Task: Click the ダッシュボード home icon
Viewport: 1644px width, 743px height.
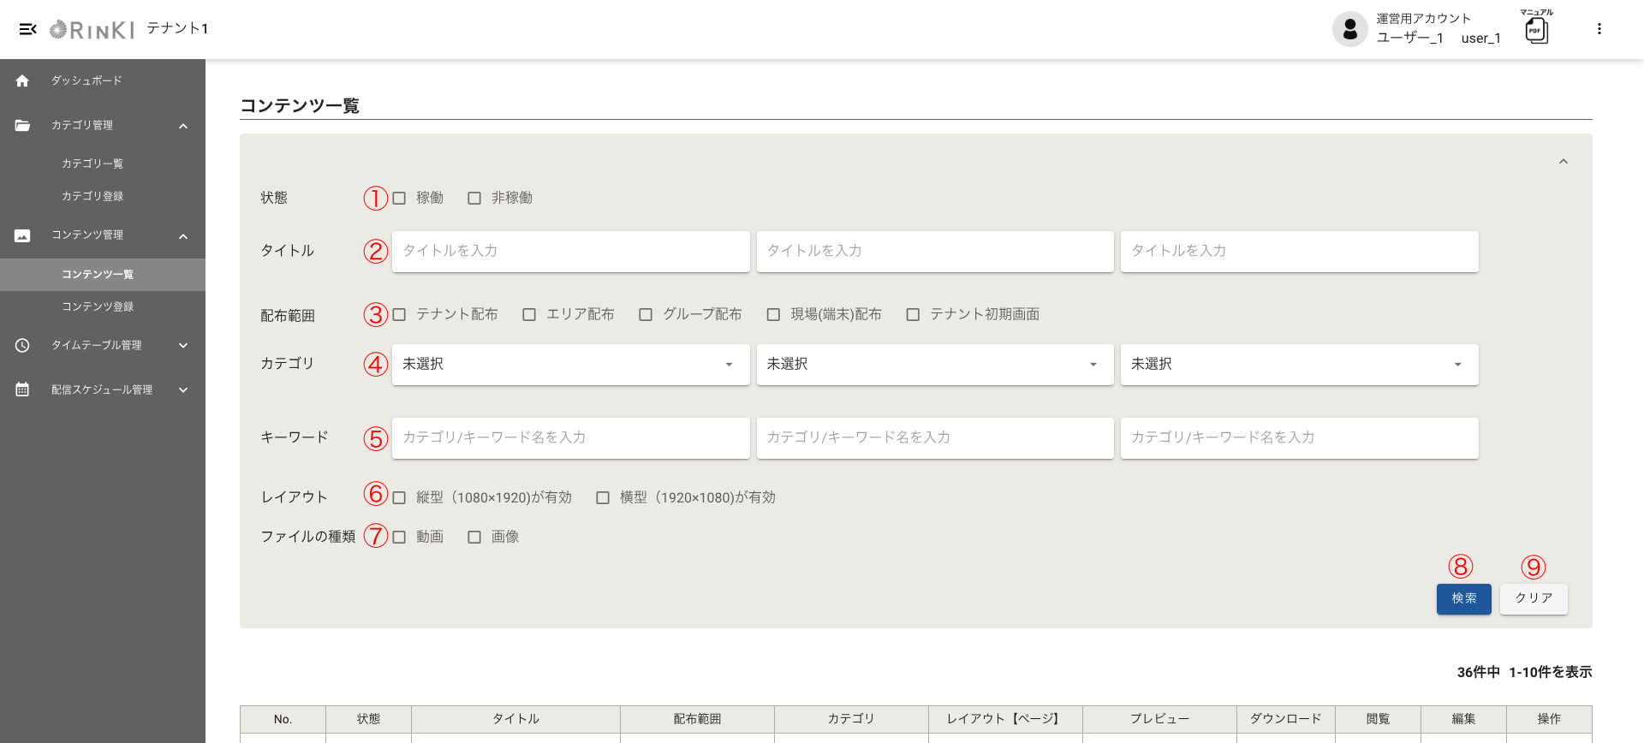Action: click(22, 80)
